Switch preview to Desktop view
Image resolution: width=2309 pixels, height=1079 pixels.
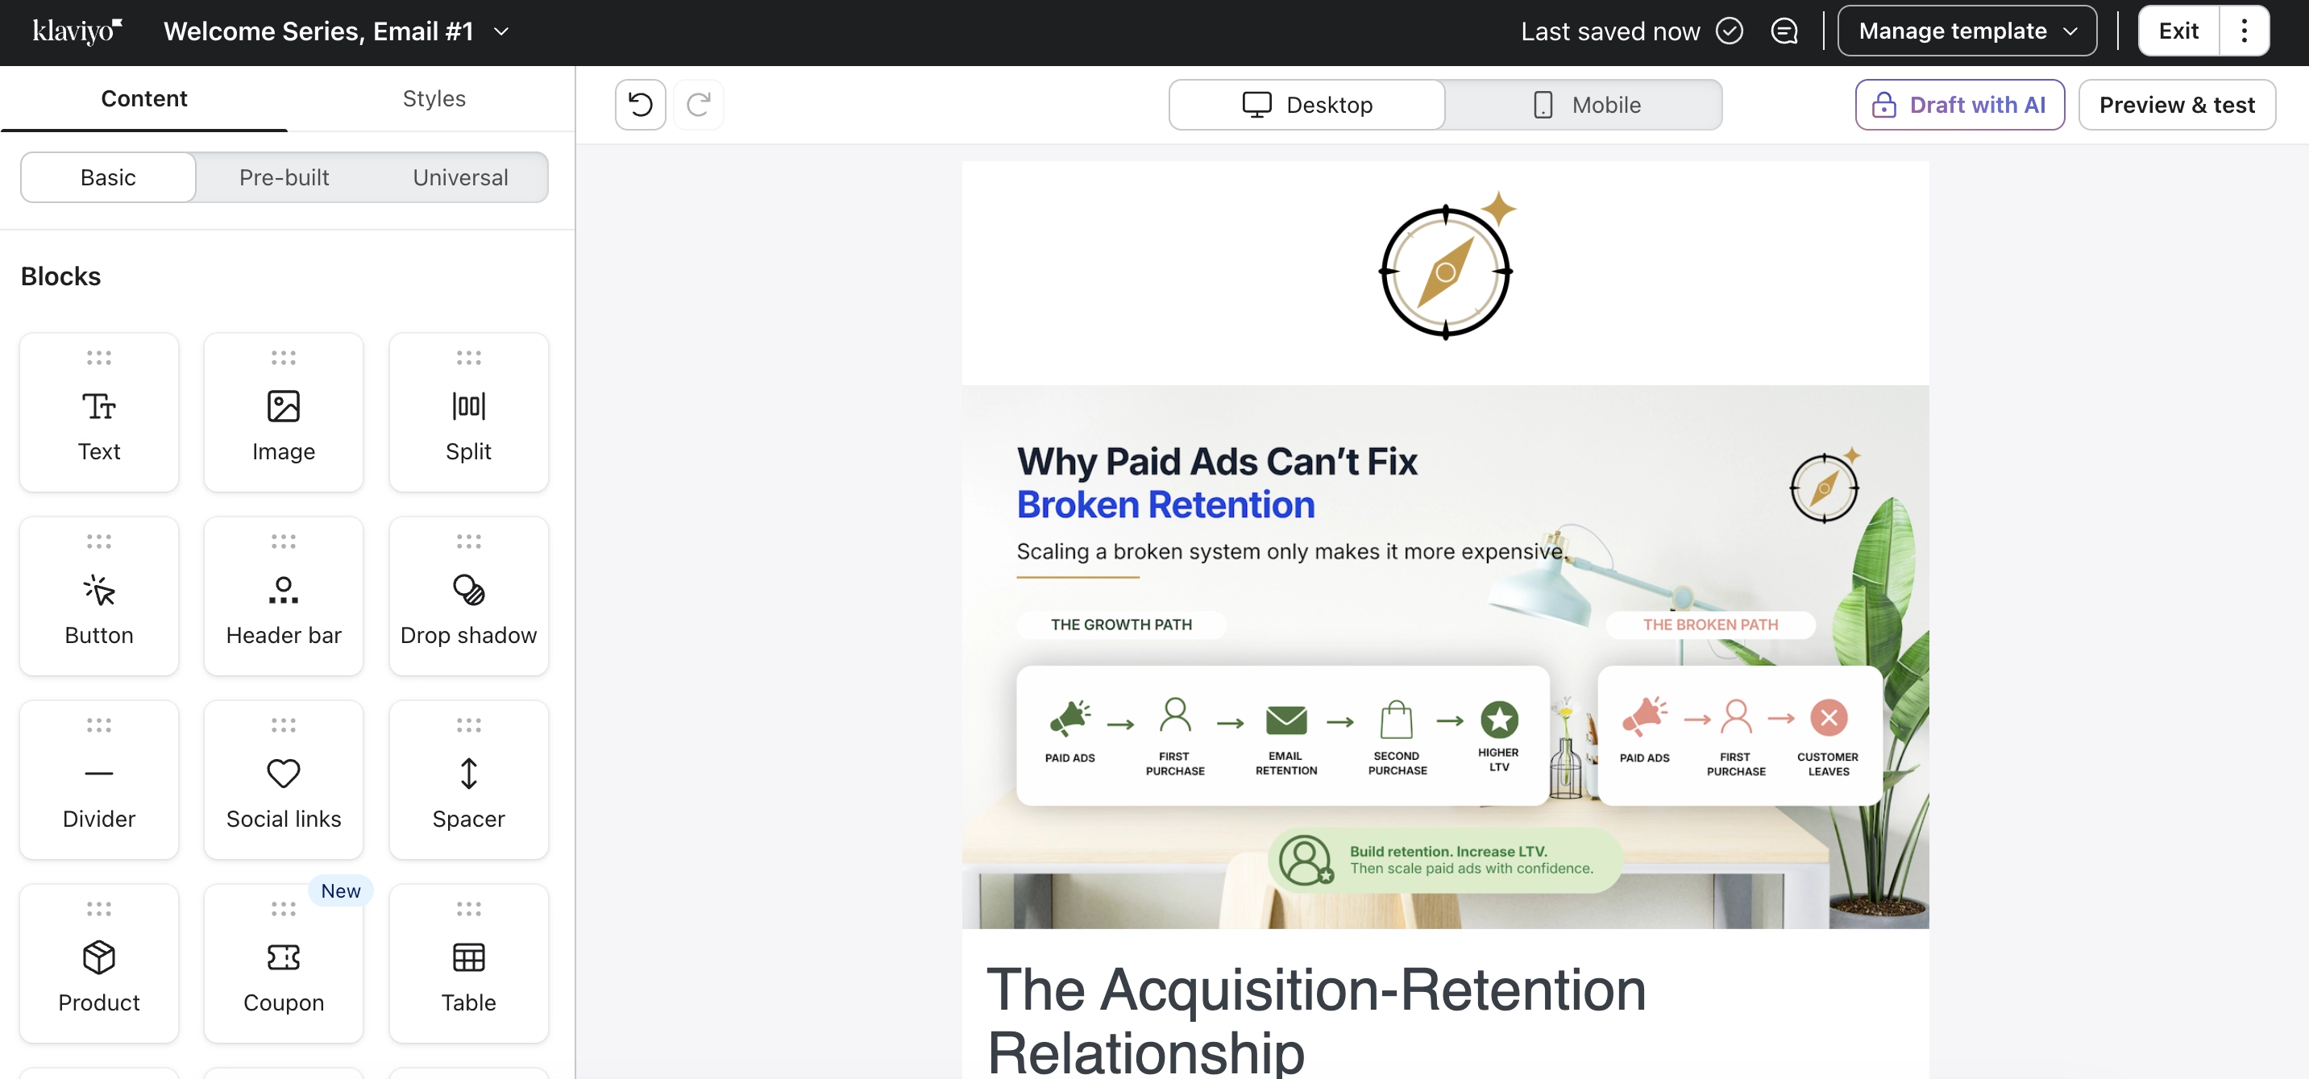click(1307, 105)
